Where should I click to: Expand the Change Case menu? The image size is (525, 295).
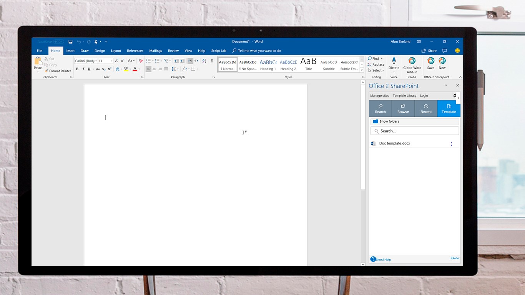pyautogui.click(x=131, y=61)
